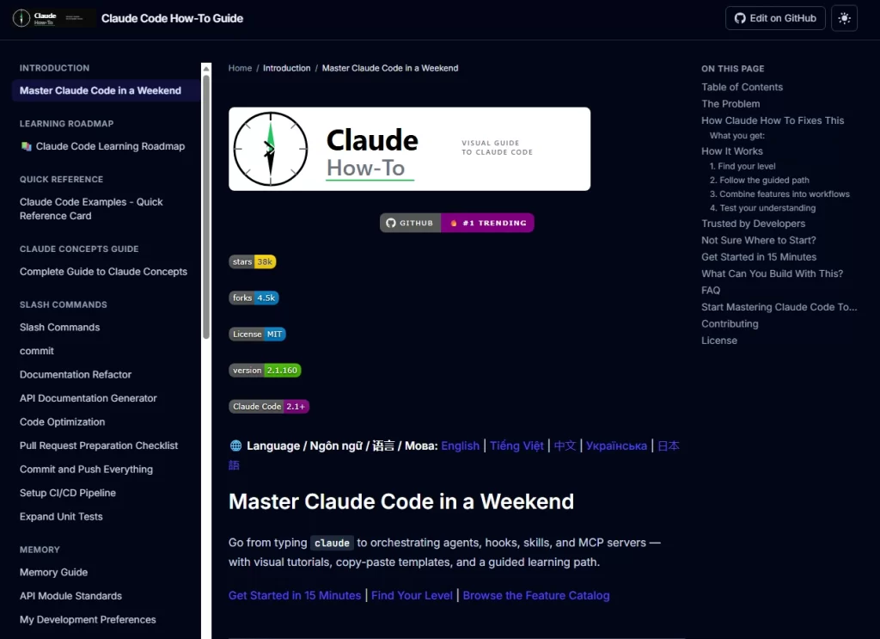Switch language to 中文
Viewport: 880px width, 639px height.
click(x=565, y=445)
